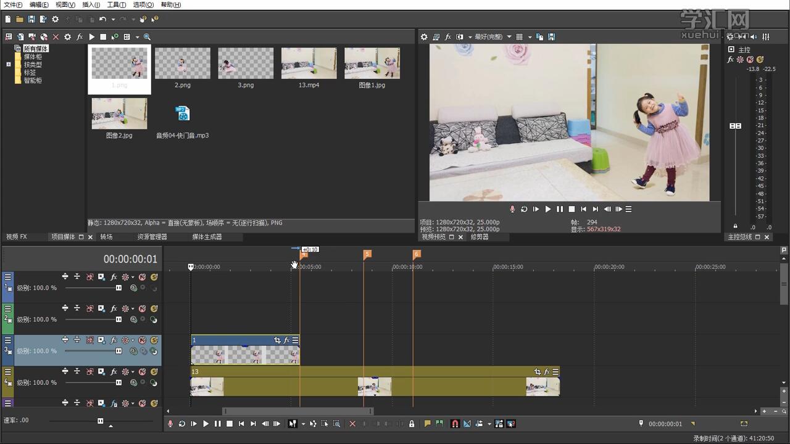Open the 文件(F) menu
Viewport: 790px width, 444px height.
pyautogui.click(x=13, y=5)
